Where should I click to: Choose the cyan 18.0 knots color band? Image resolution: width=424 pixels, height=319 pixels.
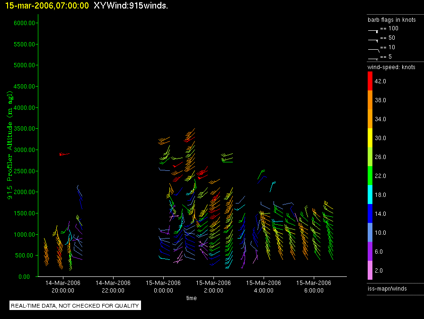click(x=370, y=195)
